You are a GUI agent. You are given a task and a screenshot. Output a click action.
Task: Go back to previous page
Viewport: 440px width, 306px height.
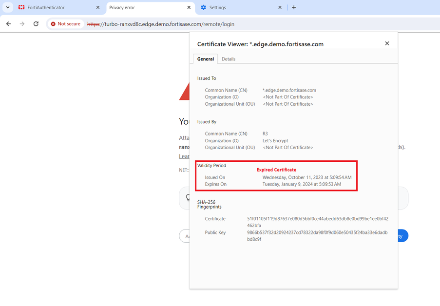pos(8,24)
